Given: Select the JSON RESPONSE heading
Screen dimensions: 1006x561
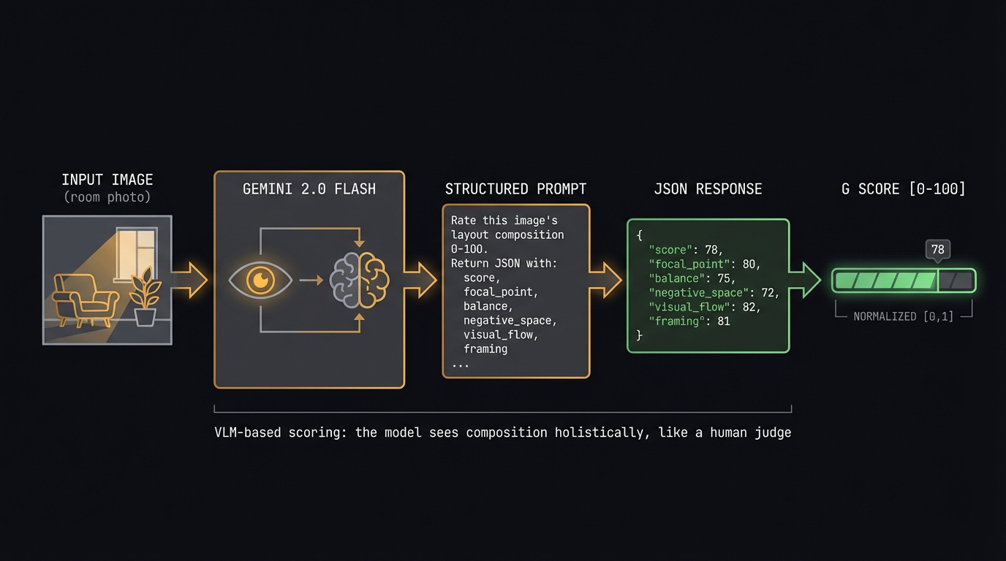Looking at the screenshot, I should [708, 189].
